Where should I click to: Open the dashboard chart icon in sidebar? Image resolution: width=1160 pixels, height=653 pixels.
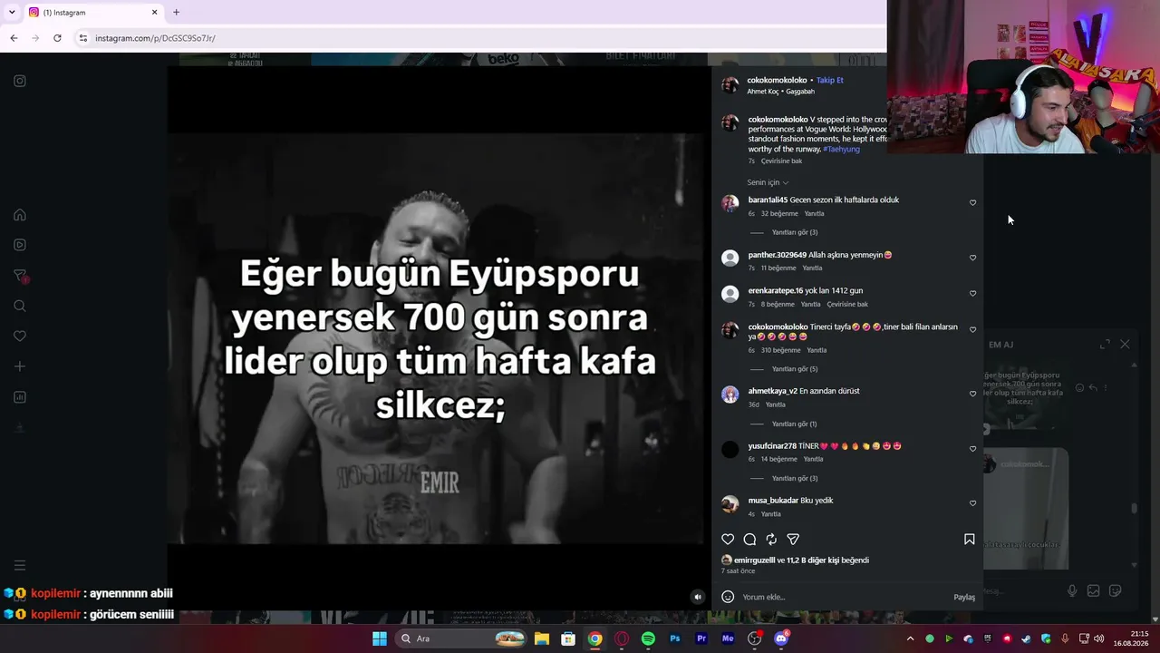[x=20, y=397]
